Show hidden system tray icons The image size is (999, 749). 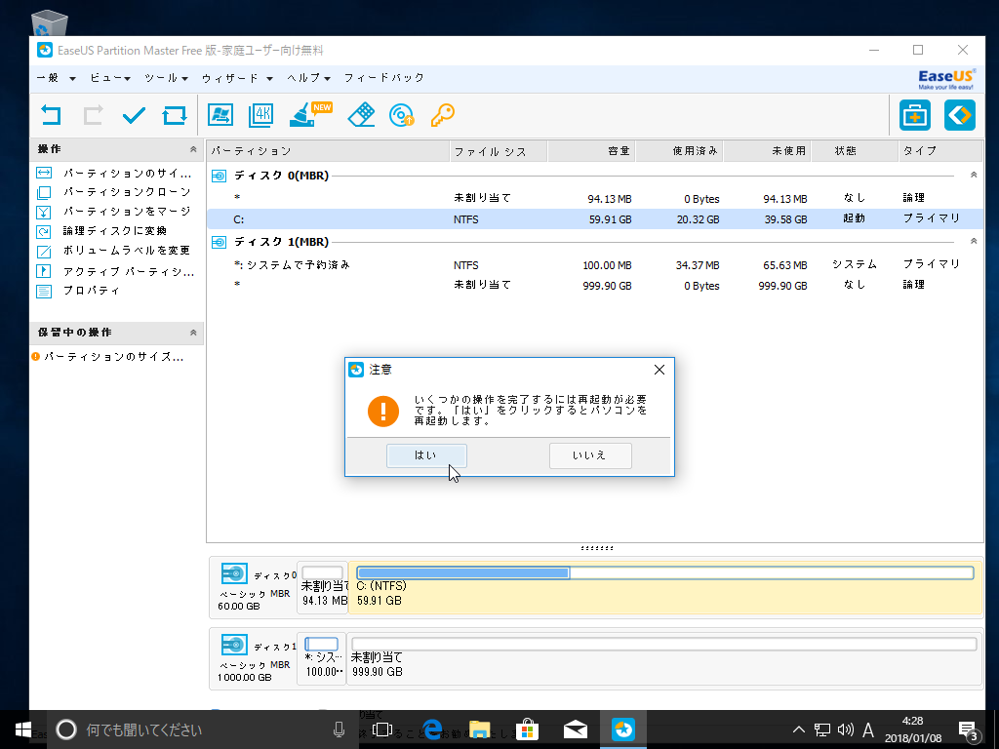(x=798, y=729)
